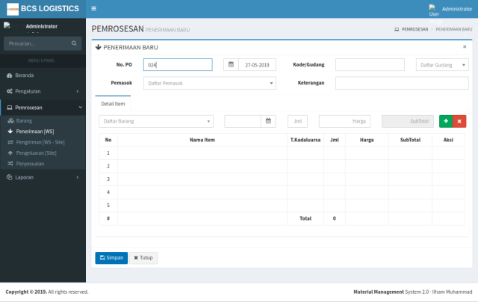The height and width of the screenshot is (302, 478).
Task: Click the Keterangan text field
Action: [x=402, y=83]
